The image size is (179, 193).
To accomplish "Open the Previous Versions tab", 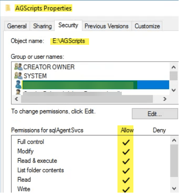I will click(x=107, y=26).
